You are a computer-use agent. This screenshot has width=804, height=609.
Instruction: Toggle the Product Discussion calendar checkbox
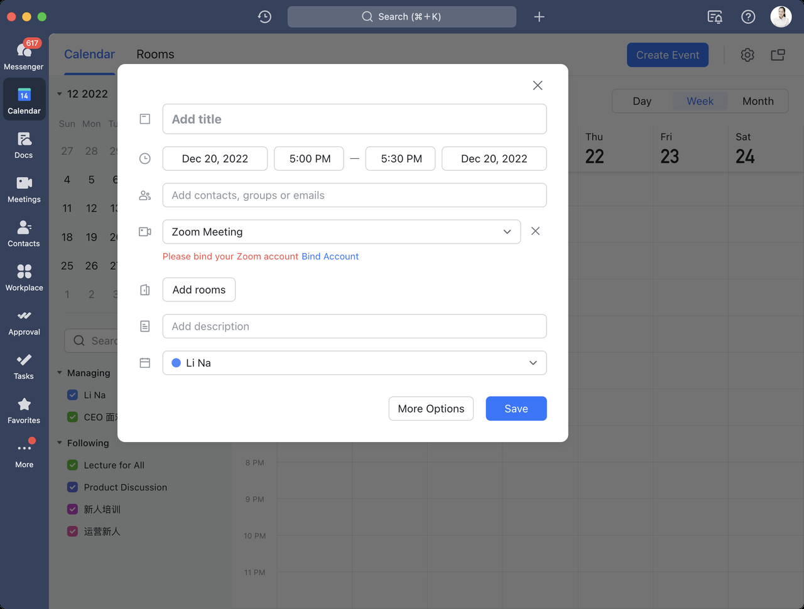pyautogui.click(x=73, y=487)
